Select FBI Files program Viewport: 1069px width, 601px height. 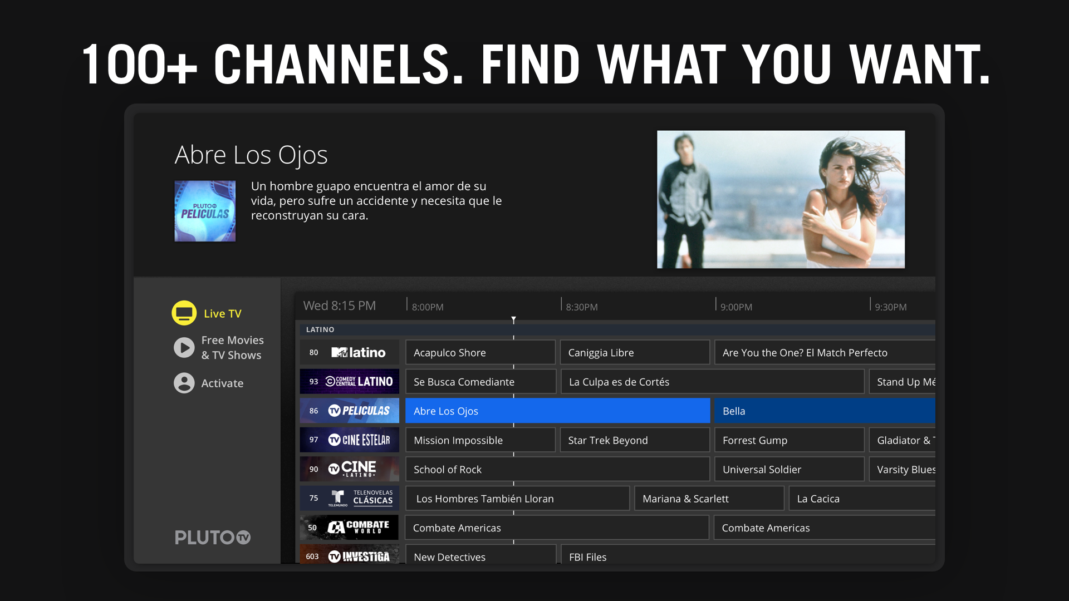(x=748, y=555)
